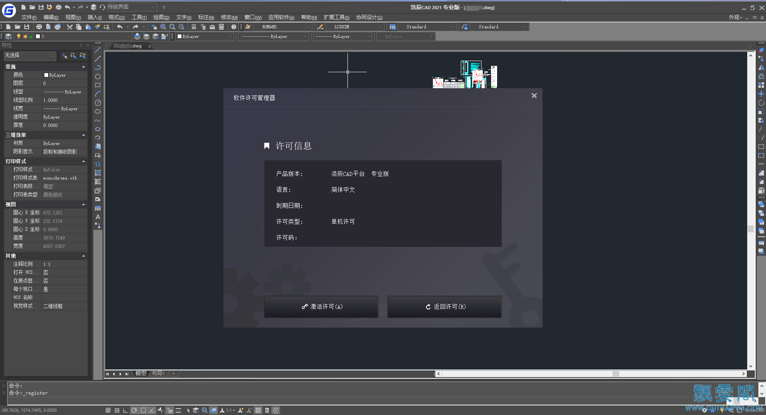This screenshot has height=415, width=766.
Task: Click the Print icon in standard toolbar
Action: click(x=39, y=27)
